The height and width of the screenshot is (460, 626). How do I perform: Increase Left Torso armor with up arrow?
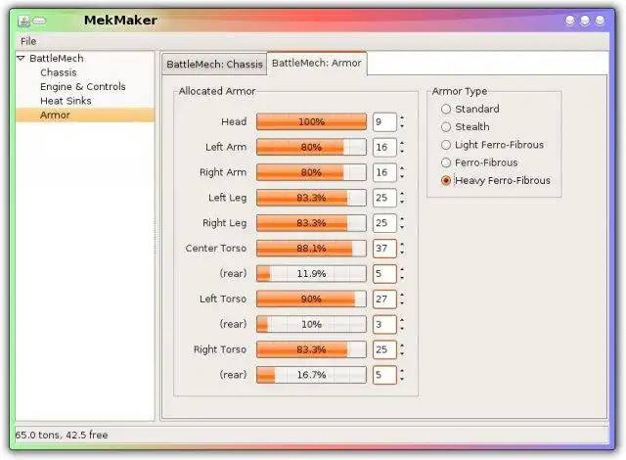tap(402, 295)
